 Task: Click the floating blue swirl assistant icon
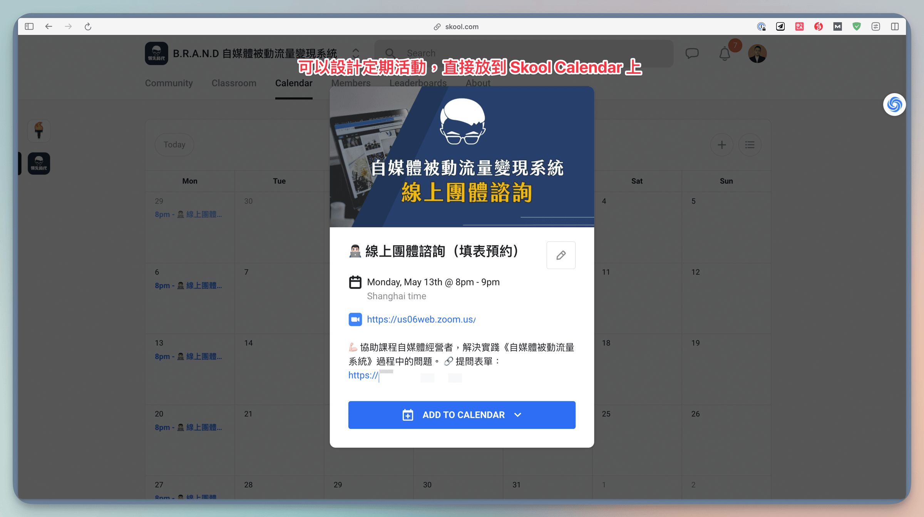[894, 104]
